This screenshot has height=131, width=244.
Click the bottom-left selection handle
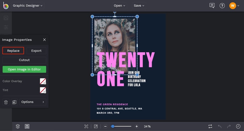92,75
